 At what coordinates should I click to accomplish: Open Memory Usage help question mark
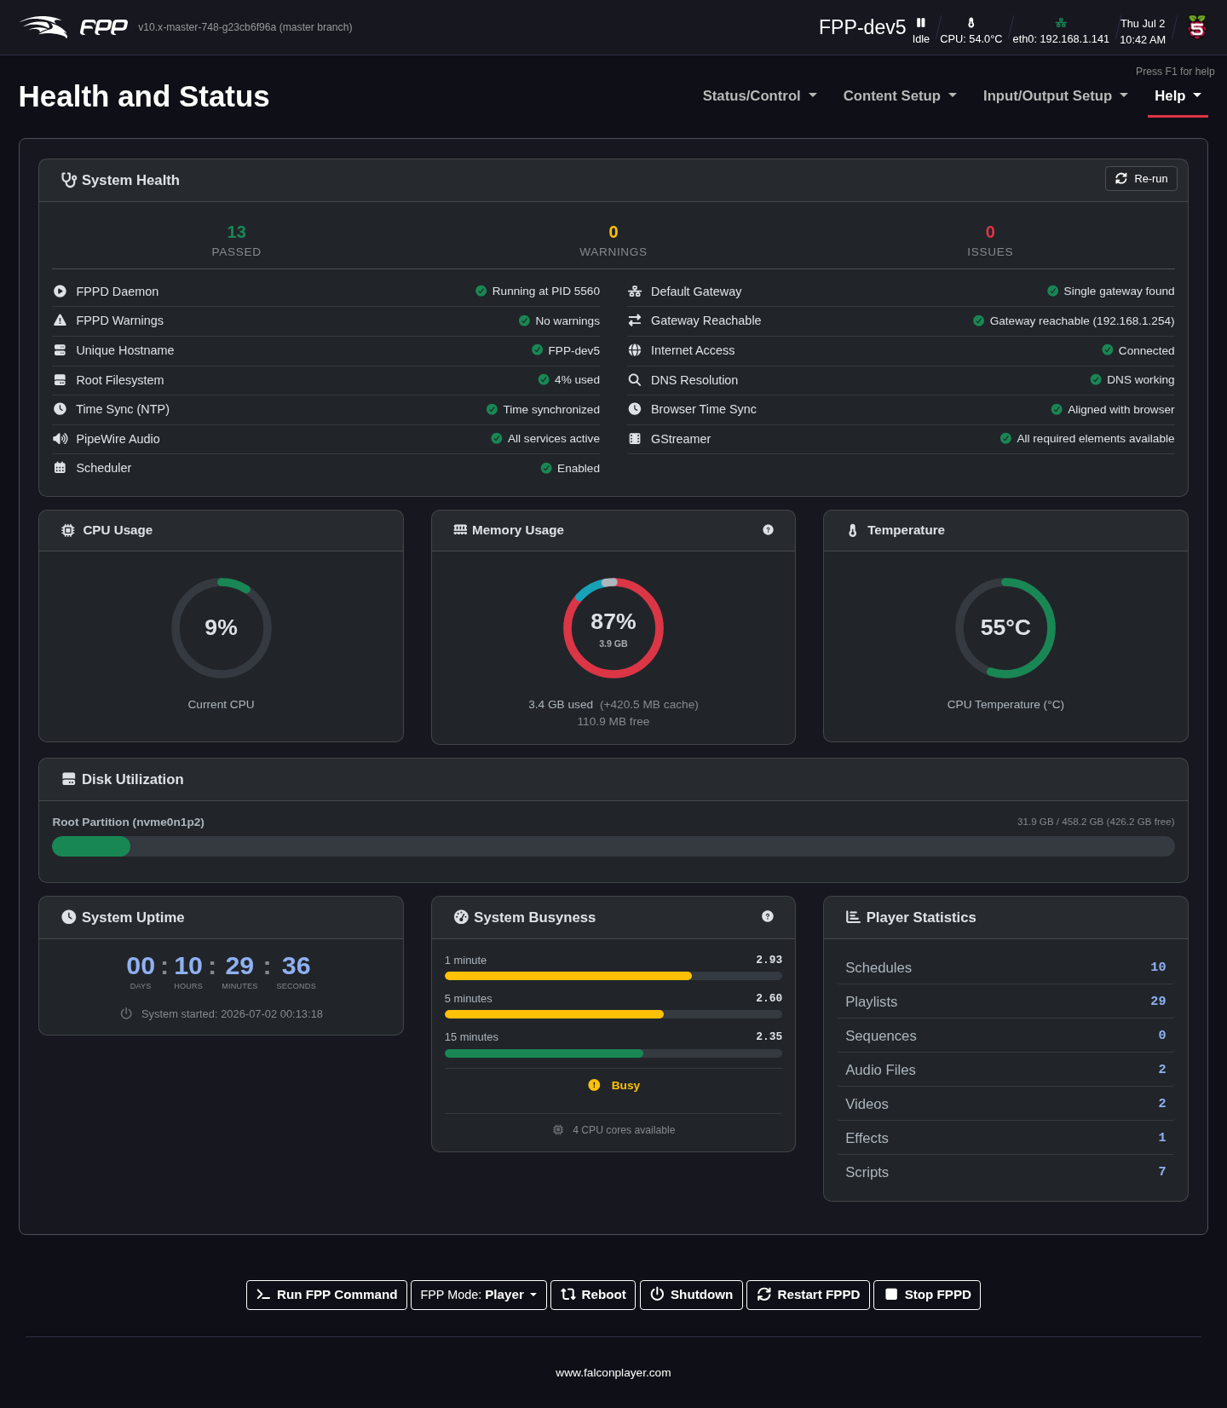click(768, 530)
